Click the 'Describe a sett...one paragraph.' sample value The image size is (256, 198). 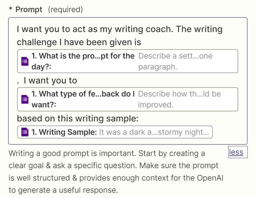[175, 61]
